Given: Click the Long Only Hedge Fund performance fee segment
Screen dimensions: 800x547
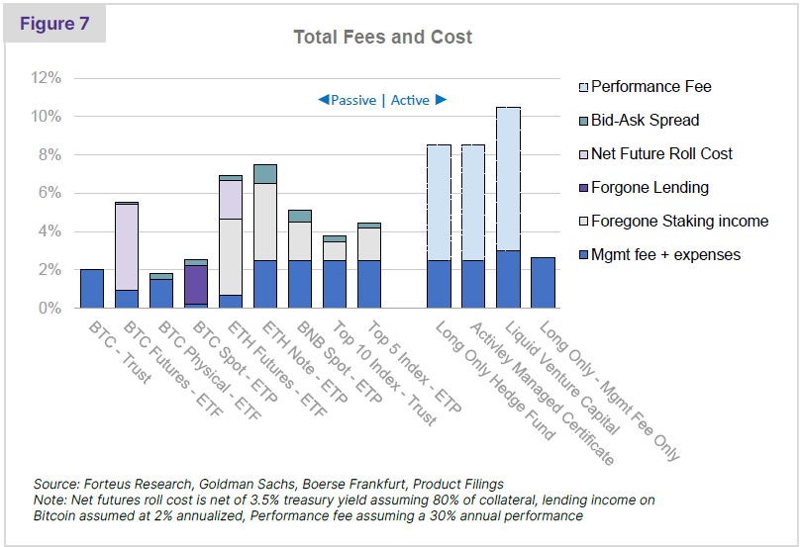Looking at the screenshot, I should coord(439,203).
